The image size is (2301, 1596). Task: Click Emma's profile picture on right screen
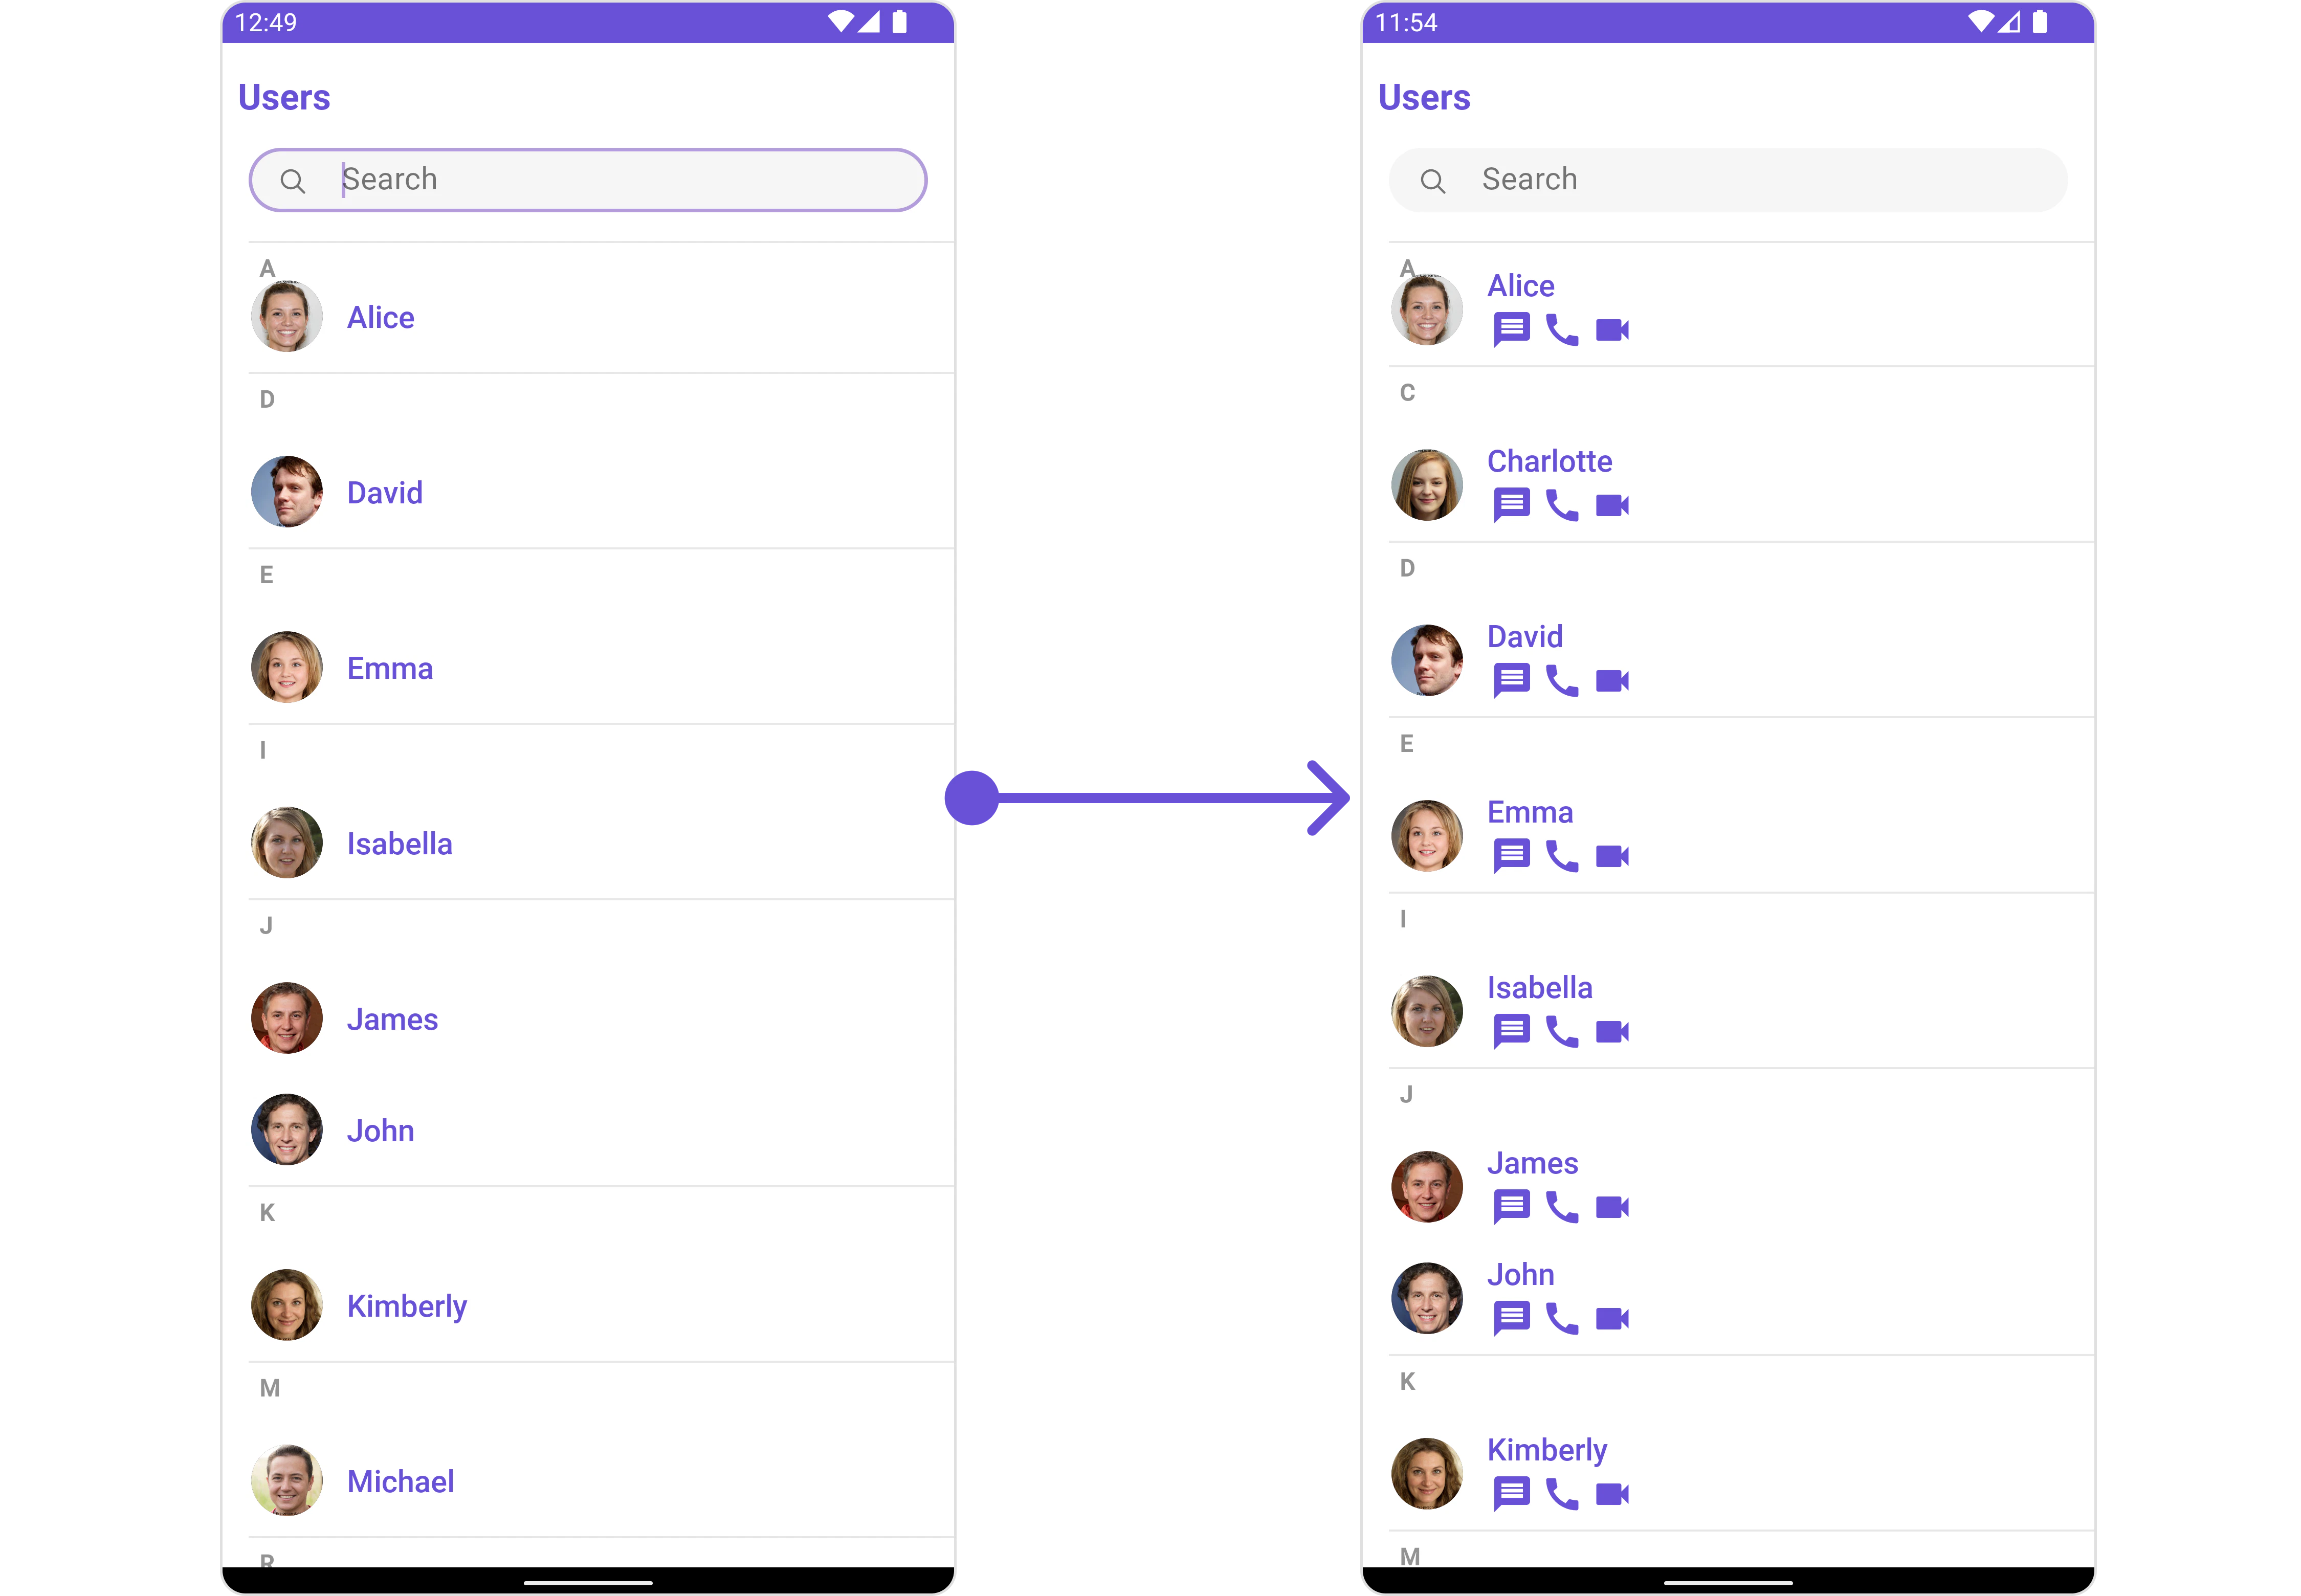click(1426, 835)
